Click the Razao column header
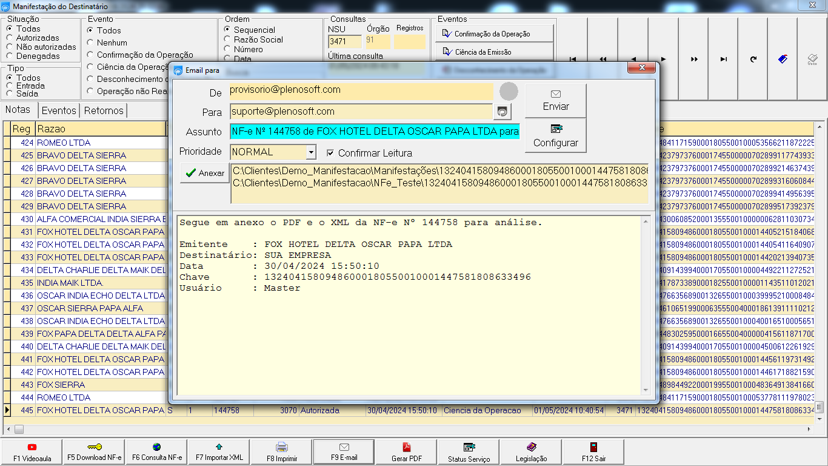The width and height of the screenshot is (828, 466). pyautogui.click(x=100, y=129)
